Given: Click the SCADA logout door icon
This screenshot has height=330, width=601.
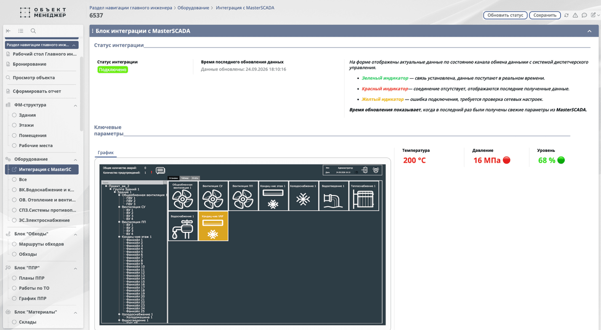Looking at the screenshot, I should click(365, 170).
